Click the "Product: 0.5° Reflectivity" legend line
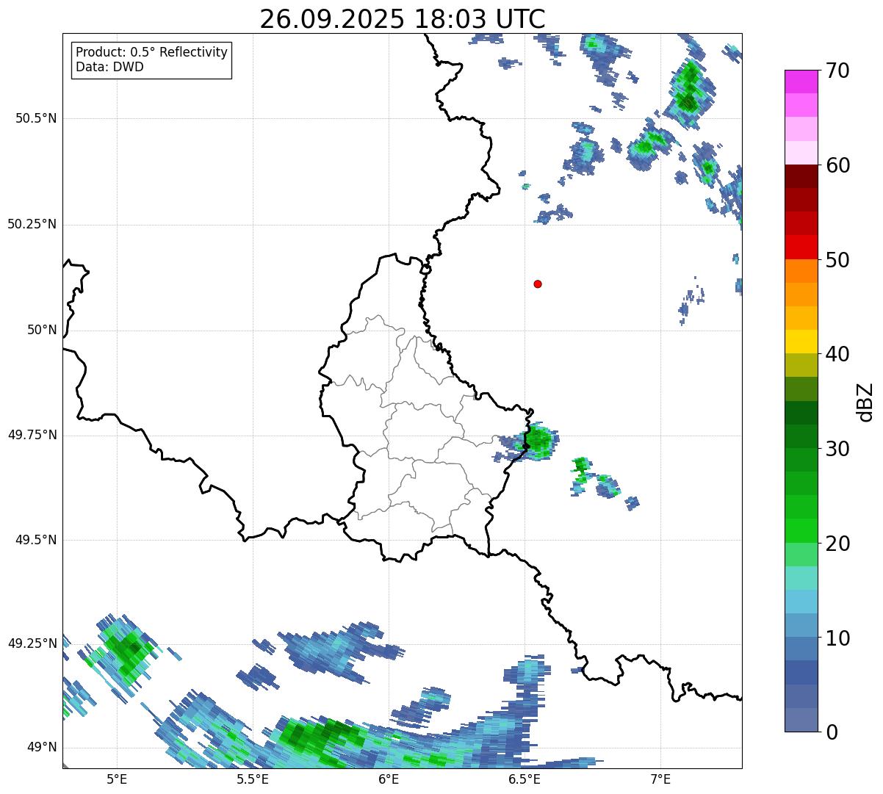Viewport: 883px width, 794px height. coord(151,53)
